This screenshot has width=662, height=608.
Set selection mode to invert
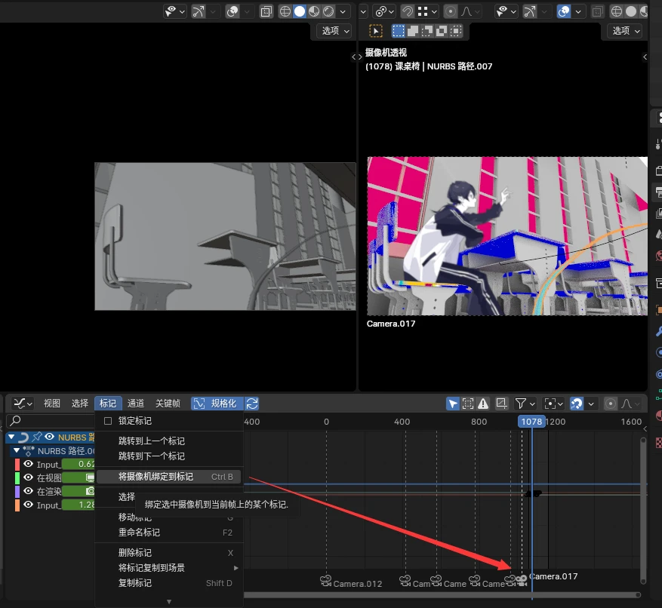coord(441,31)
